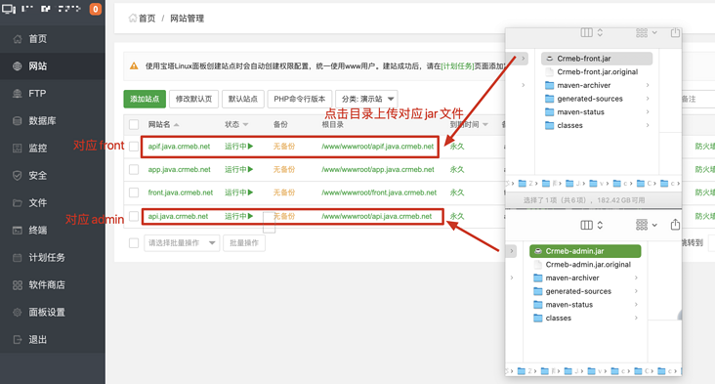Open the 计划任务 scheduled tasks menu item
This screenshot has height=384, width=715.
tap(47, 257)
